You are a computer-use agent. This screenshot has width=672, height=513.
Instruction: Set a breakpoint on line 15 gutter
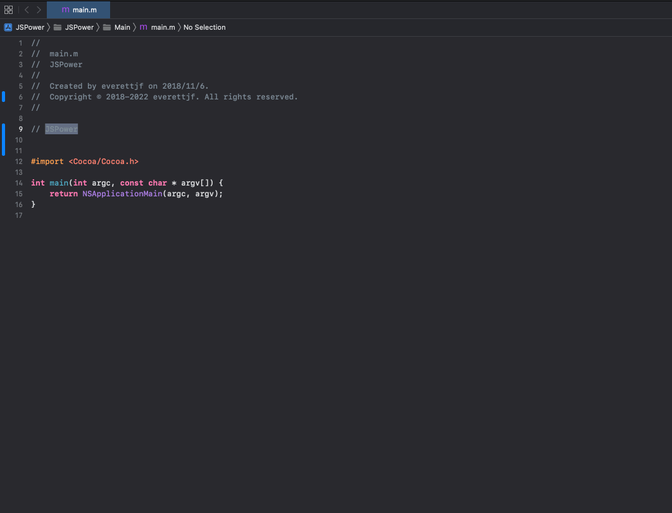coord(18,194)
